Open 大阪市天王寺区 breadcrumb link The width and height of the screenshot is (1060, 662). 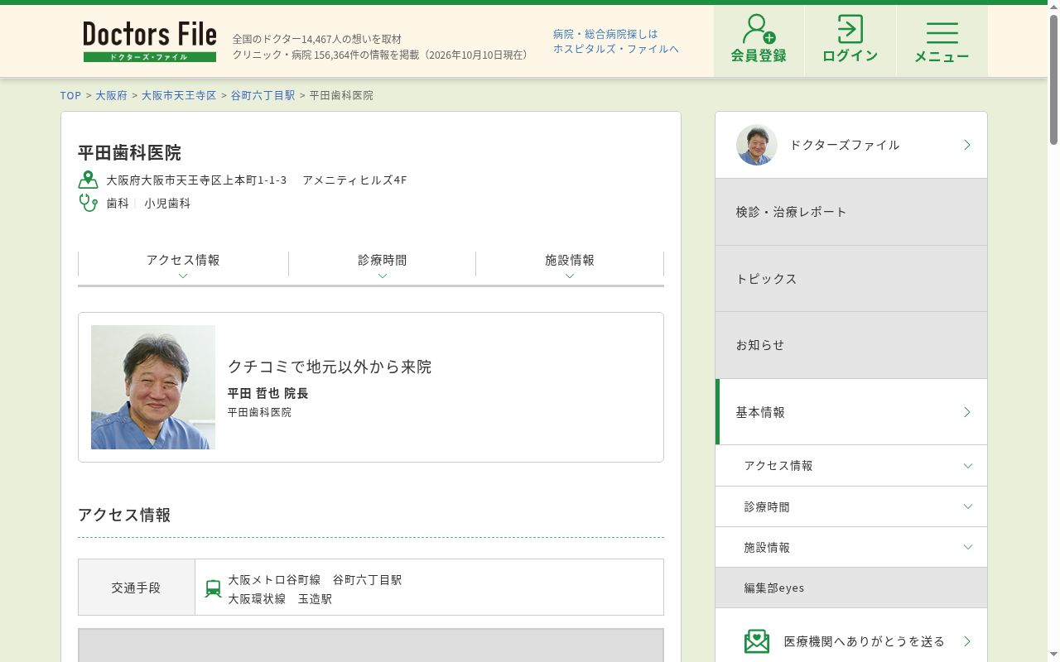[179, 95]
